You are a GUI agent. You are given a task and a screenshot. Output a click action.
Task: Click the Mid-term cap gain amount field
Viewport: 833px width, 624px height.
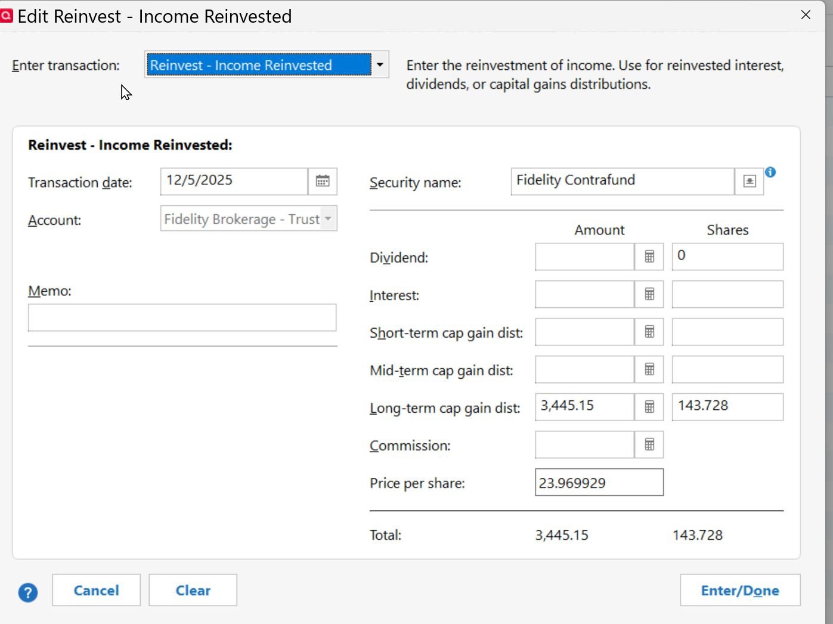click(x=584, y=369)
